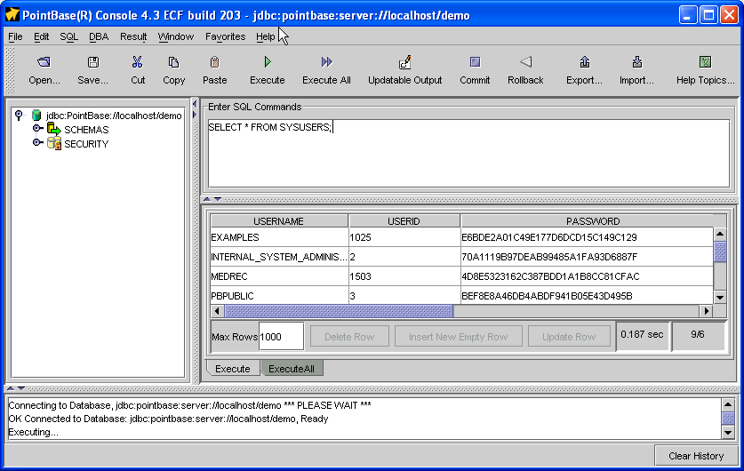Click the userid cell 1025

(404, 237)
